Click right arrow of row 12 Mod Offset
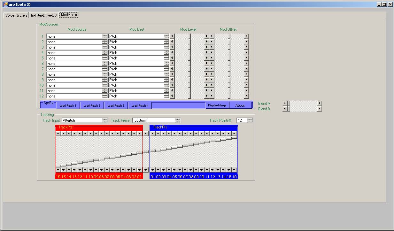Image resolution: width=394 pixels, height=231 pixels. click(246, 96)
